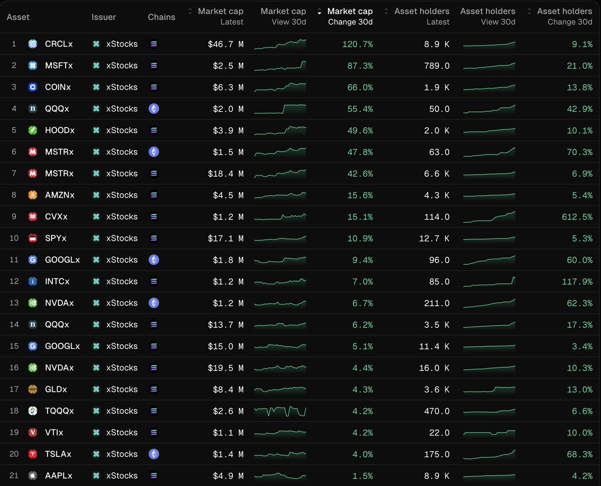The width and height of the screenshot is (601, 486).
Task: Click the GLDx asset holders sparkline chart
Action: pyautogui.click(x=489, y=389)
